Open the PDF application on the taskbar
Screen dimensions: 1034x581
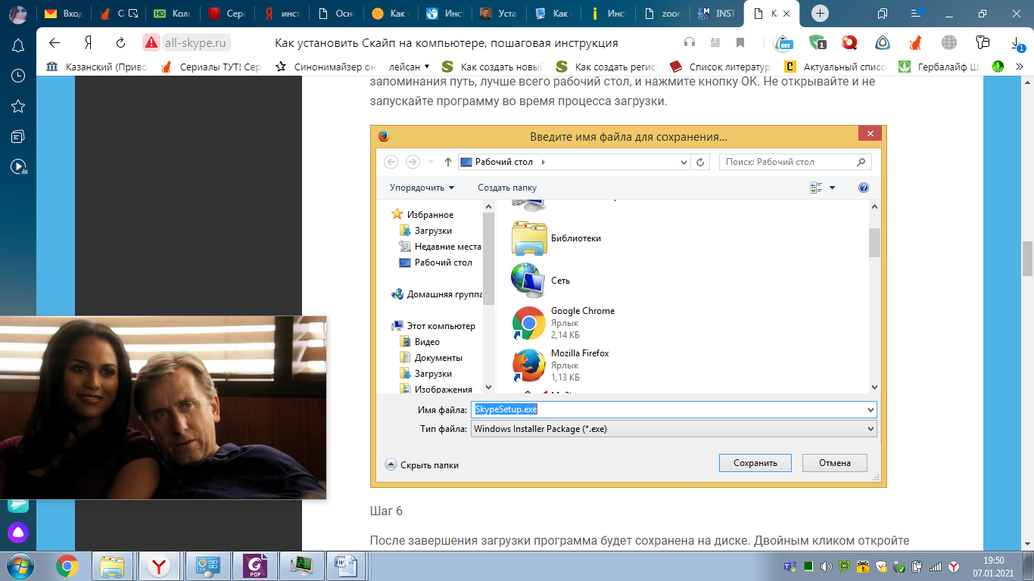[x=255, y=565]
